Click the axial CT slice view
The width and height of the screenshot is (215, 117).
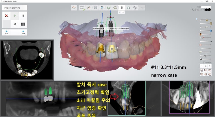tap(27, 60)
